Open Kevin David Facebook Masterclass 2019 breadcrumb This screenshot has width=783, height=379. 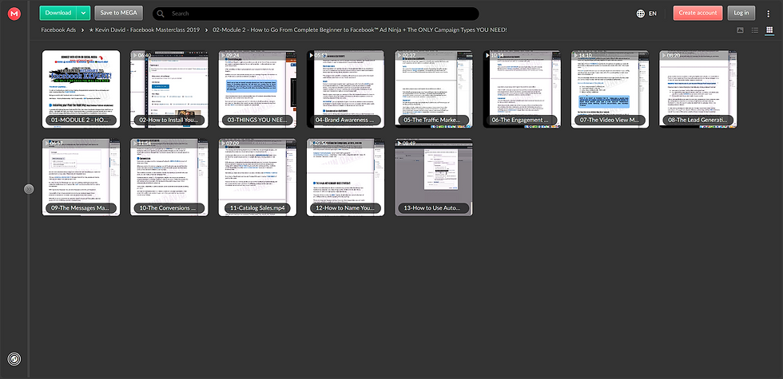coord(145,30)
